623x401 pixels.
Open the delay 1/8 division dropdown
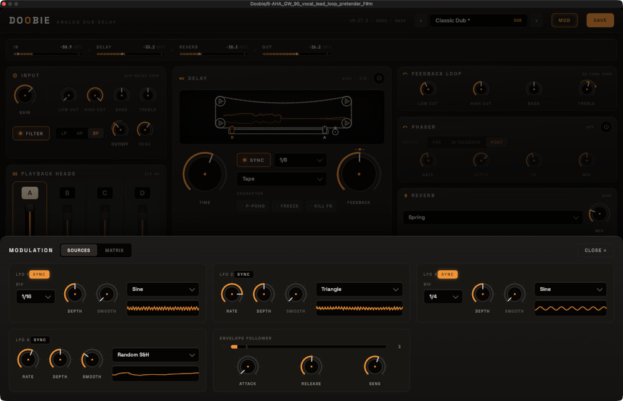pyautogui.click(x=300, y=160)
